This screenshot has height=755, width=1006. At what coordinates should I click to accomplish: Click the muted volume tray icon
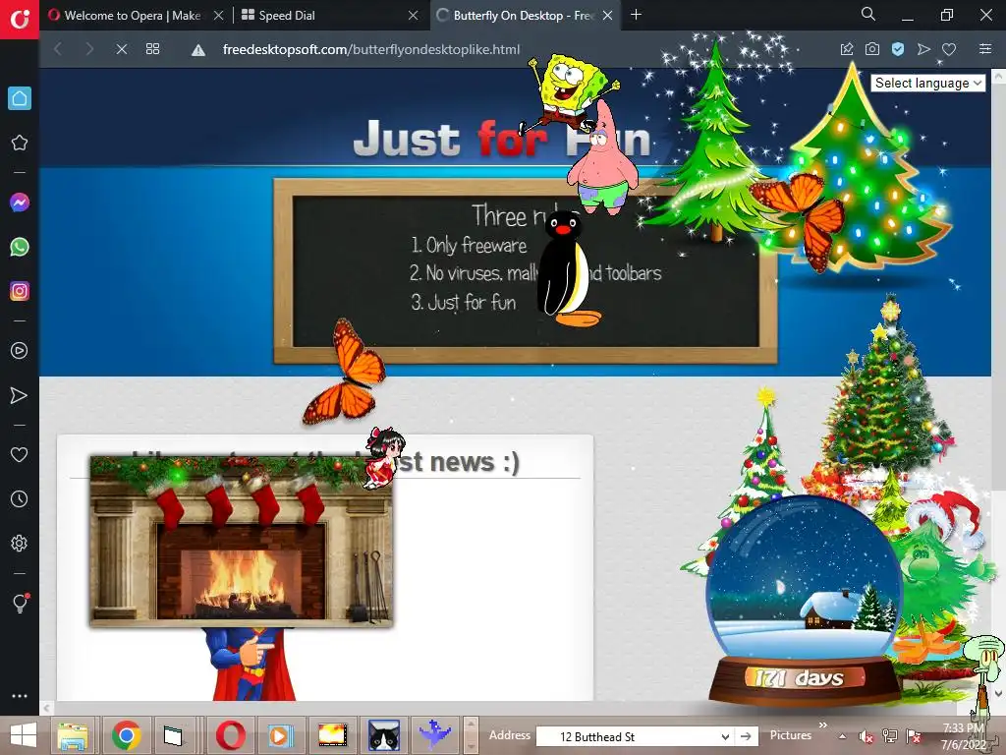(x=866, y=737)
